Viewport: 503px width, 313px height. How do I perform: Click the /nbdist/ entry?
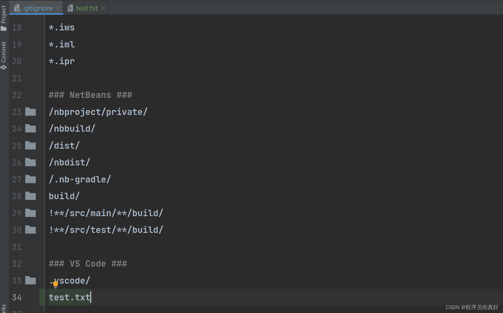(69, 162)
